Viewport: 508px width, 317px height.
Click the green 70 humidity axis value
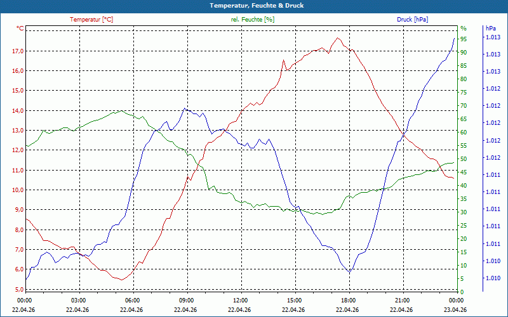click(x=464, y=106)
